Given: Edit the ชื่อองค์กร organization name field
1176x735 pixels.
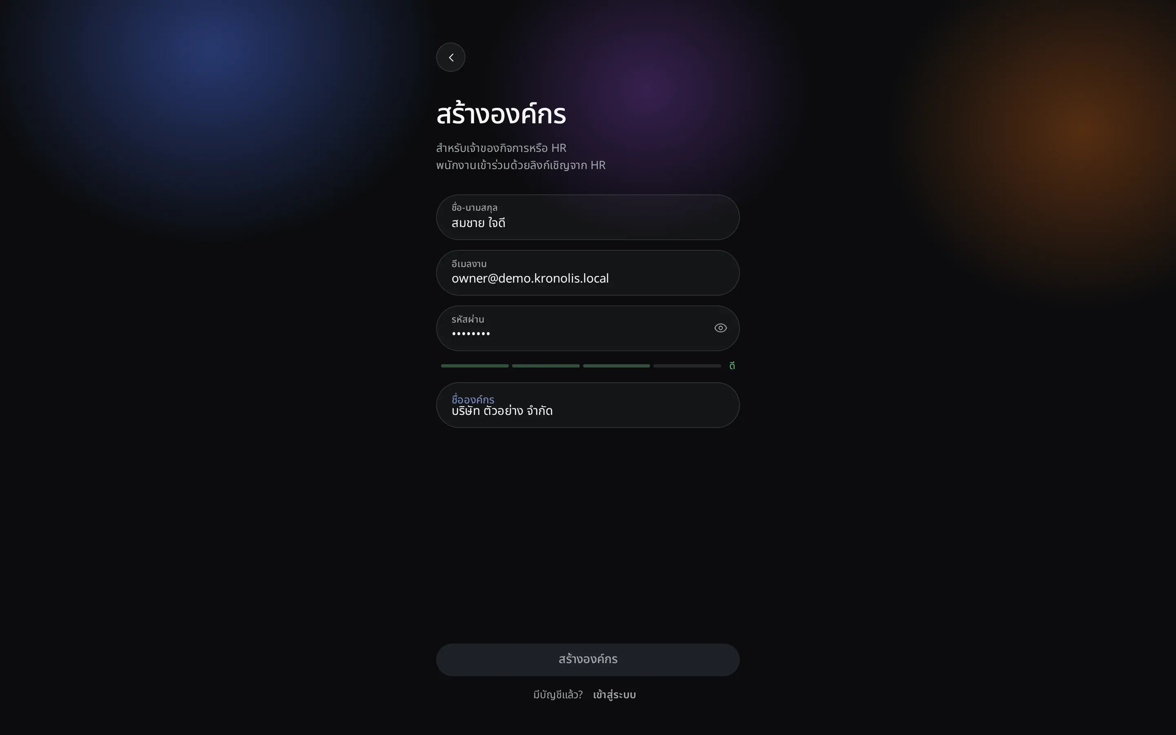Looking at the screenshot, I should tap(588, 405).
